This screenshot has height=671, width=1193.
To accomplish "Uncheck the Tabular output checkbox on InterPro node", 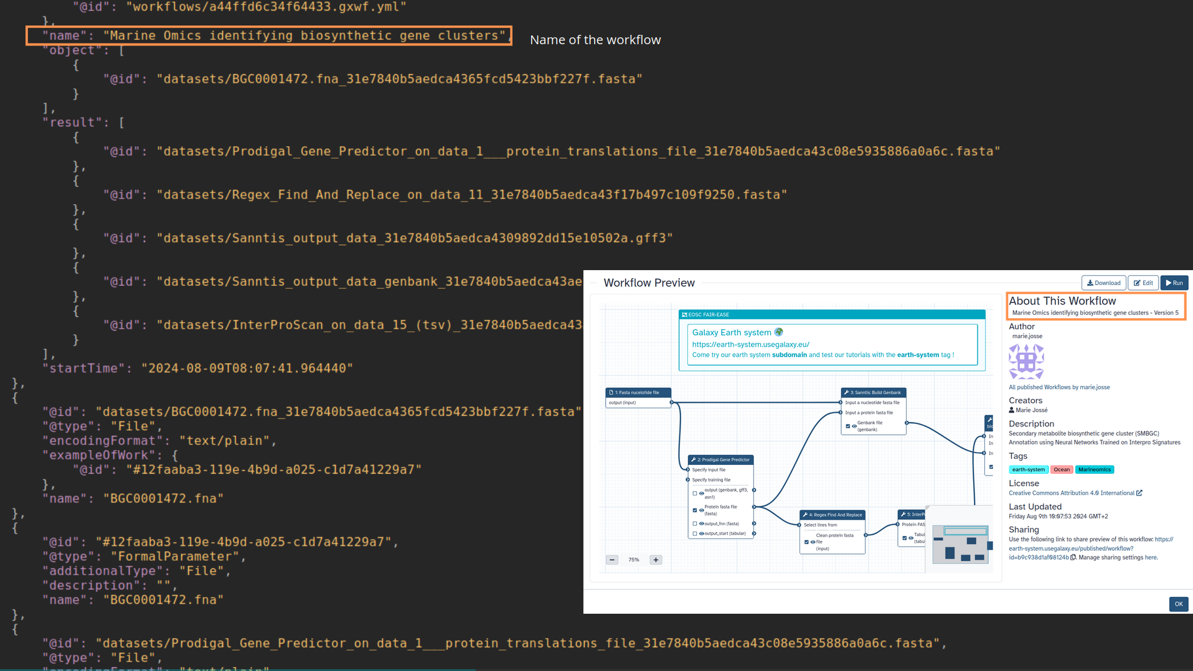I will click(904, 538).
